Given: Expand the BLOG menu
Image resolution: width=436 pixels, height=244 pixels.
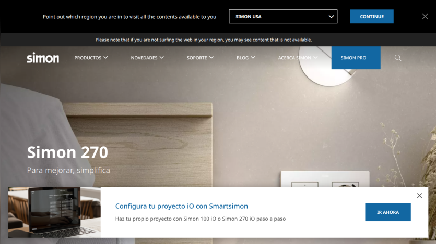Looking at the screenshot, I should point(245,58).
